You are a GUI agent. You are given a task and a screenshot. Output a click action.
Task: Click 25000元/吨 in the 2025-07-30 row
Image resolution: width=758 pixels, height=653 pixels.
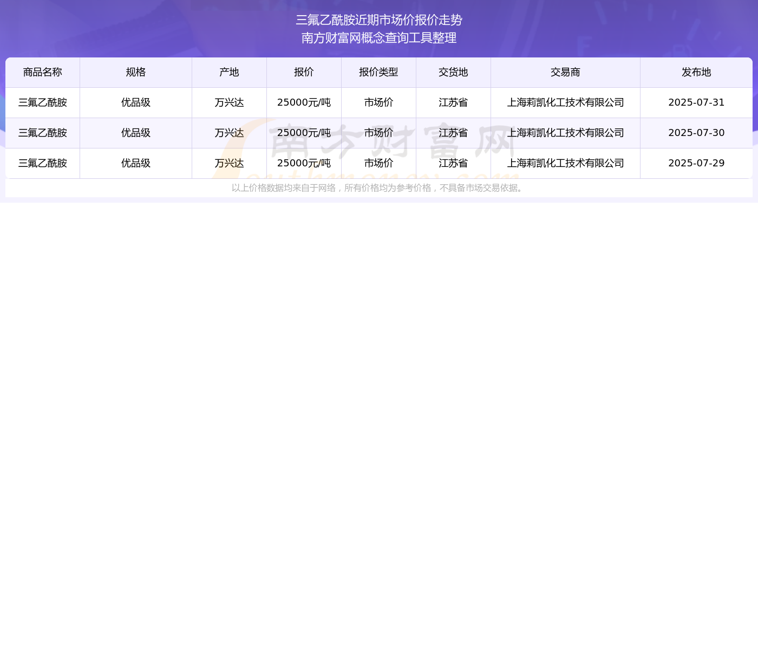304,133
